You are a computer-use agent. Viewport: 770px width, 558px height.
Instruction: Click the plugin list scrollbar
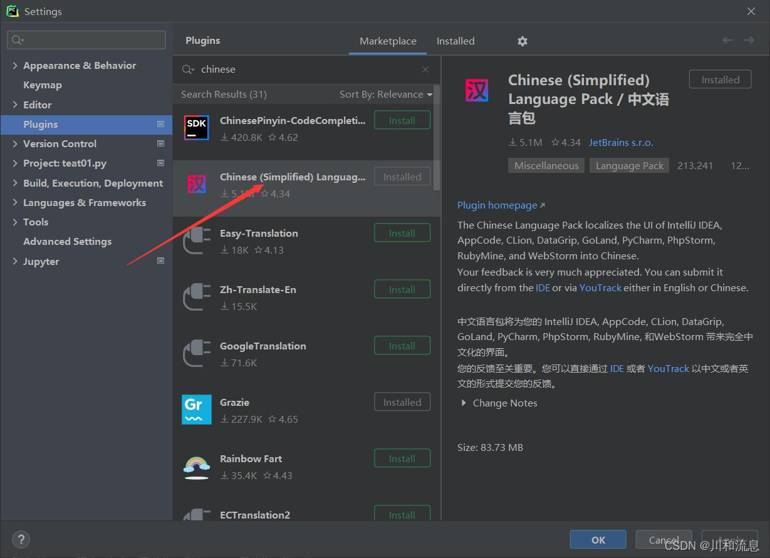(x=437, y=138)
